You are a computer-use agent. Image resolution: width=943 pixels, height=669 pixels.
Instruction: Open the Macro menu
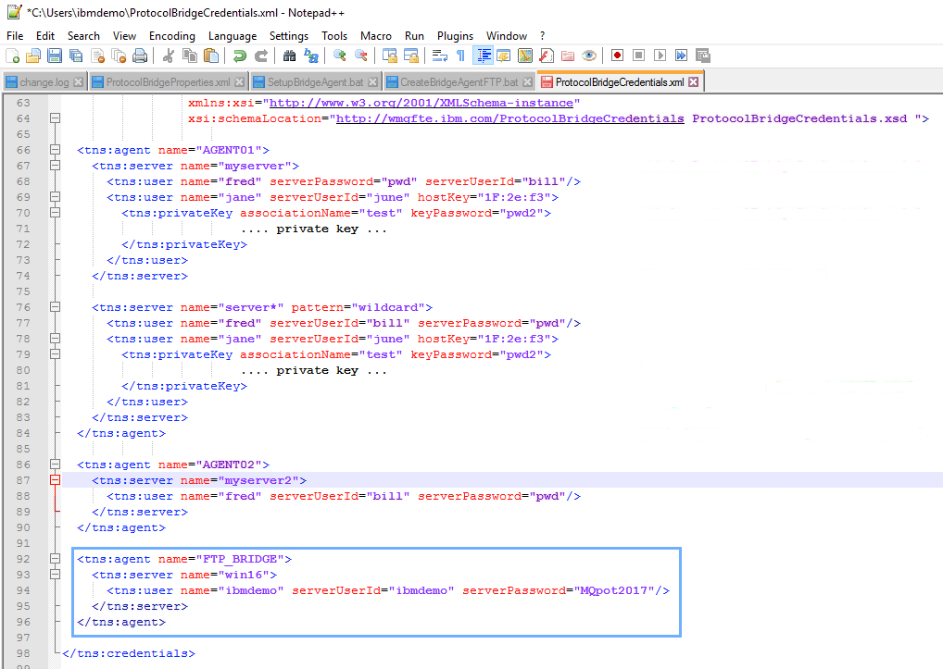coord(376,36)
